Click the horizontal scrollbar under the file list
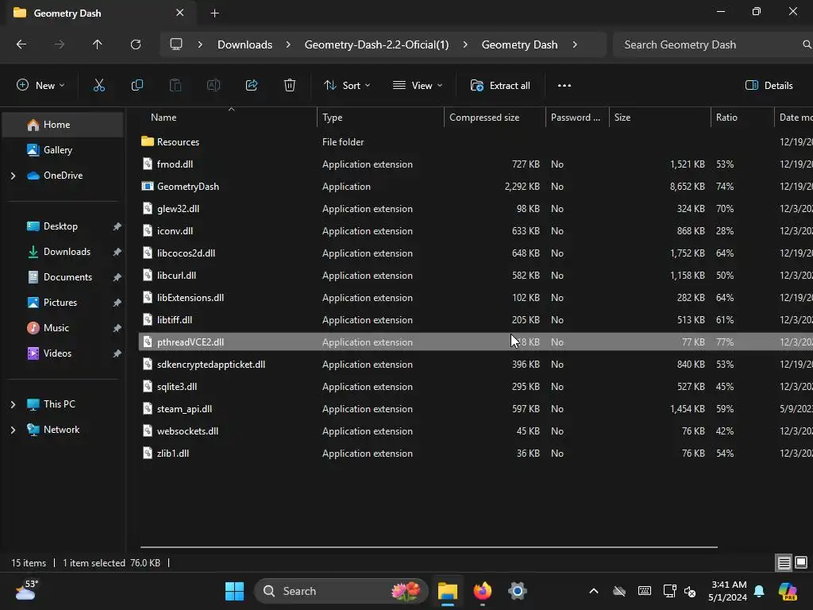 429,546
